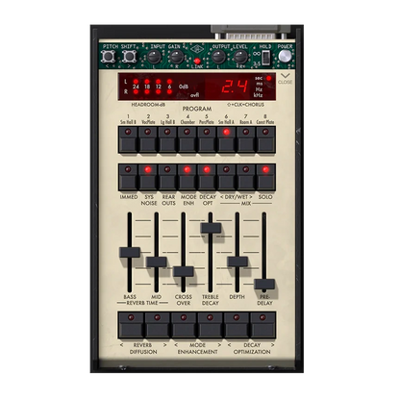
Task: Select program 4 Chamber
Action: [187, 139]
